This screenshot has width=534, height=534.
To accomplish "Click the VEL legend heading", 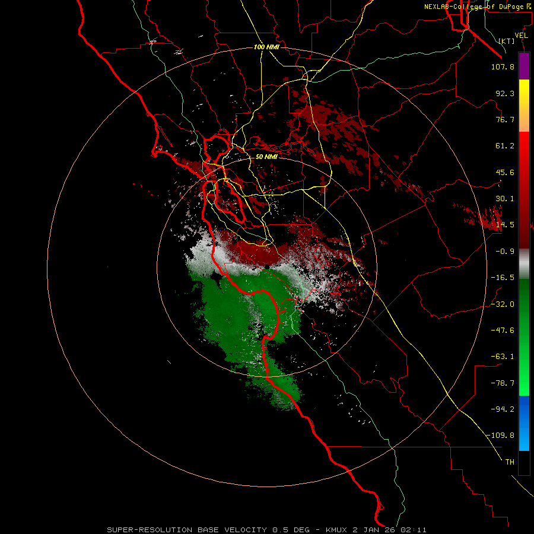I will pos(521,36).
